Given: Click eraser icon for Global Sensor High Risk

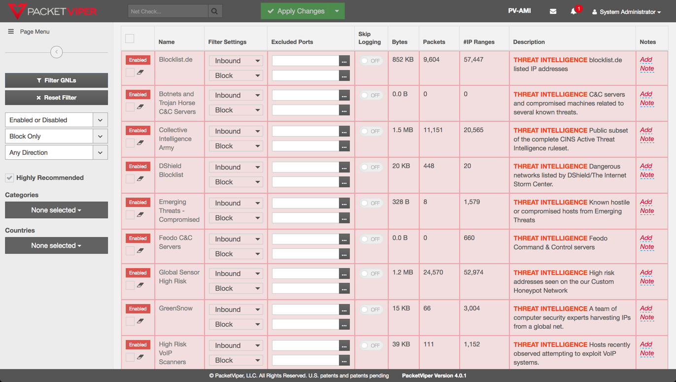Looking at the screenshot, I should (x=140, y=285).
